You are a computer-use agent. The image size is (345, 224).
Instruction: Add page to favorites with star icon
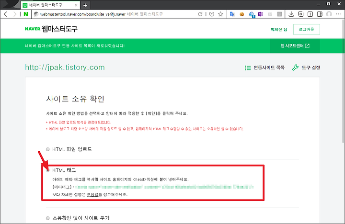tap(220, 14)
